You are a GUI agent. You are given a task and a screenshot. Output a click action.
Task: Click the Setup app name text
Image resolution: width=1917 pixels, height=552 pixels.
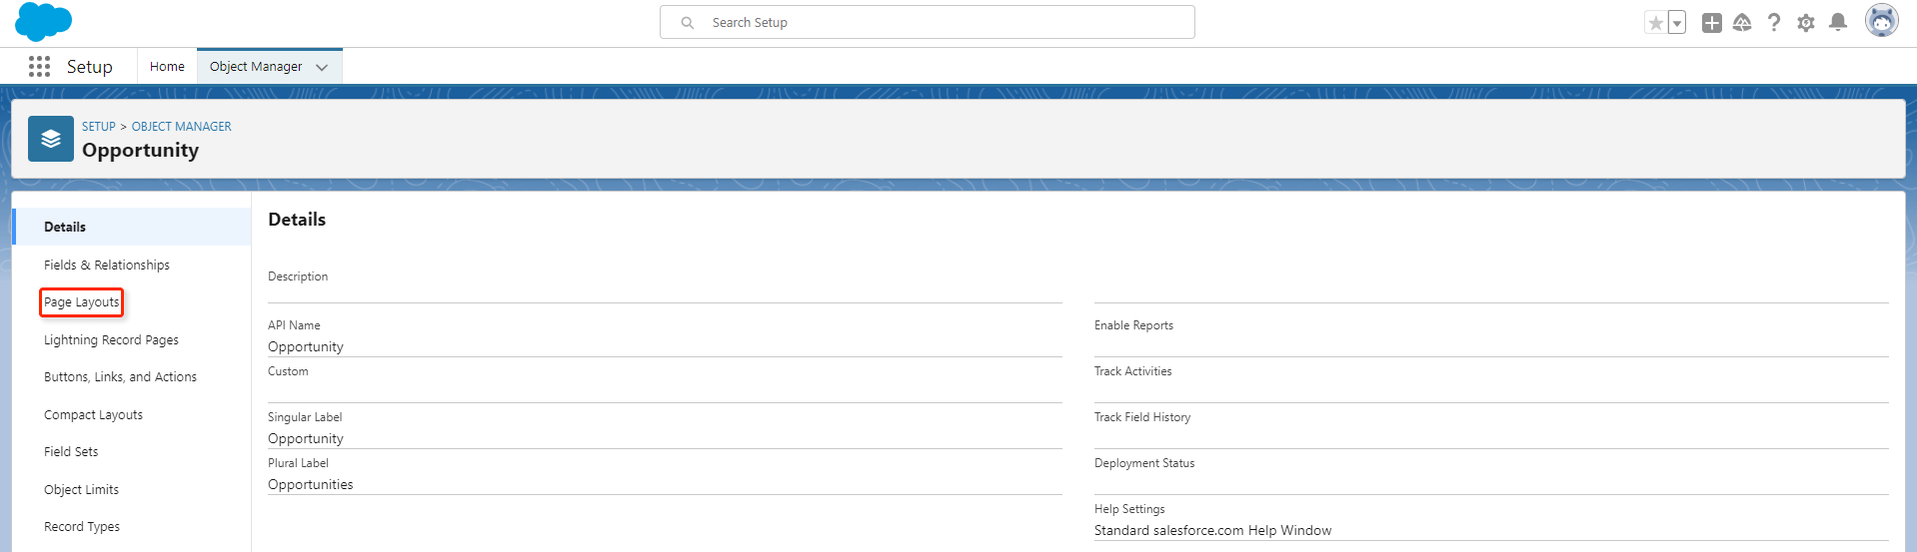(x=90, y=67)
